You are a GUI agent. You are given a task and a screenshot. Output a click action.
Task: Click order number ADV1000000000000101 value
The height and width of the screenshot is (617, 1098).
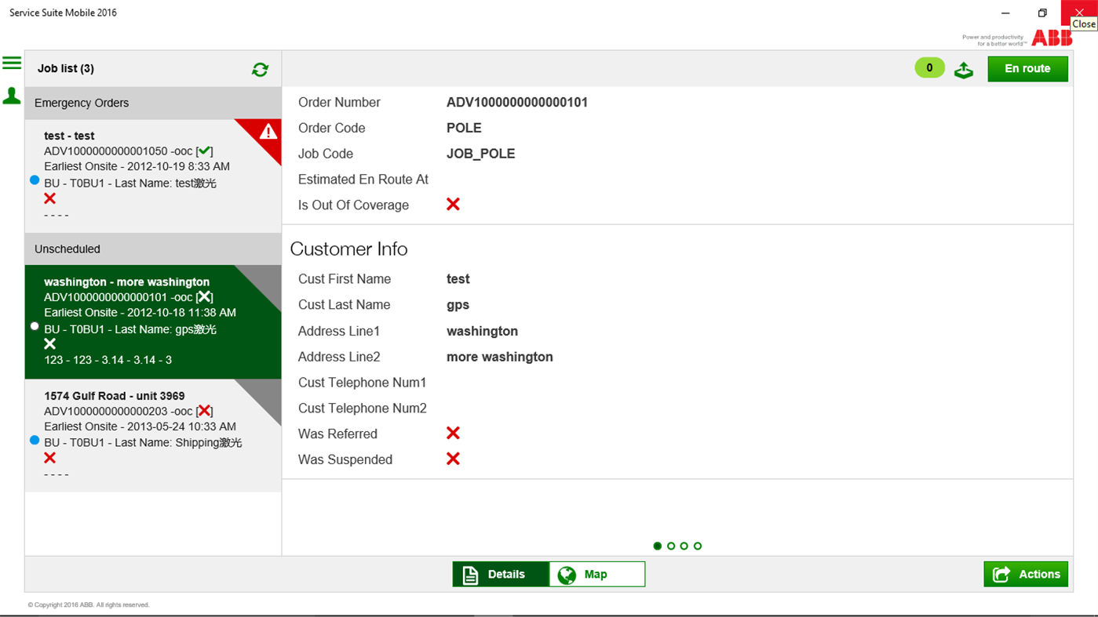pos(517,102)
